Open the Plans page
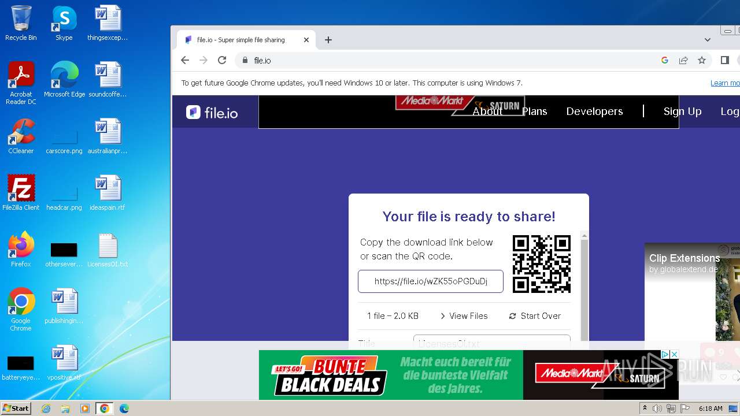This screenshot has height=416, width=740. click(x=534, y=112)
